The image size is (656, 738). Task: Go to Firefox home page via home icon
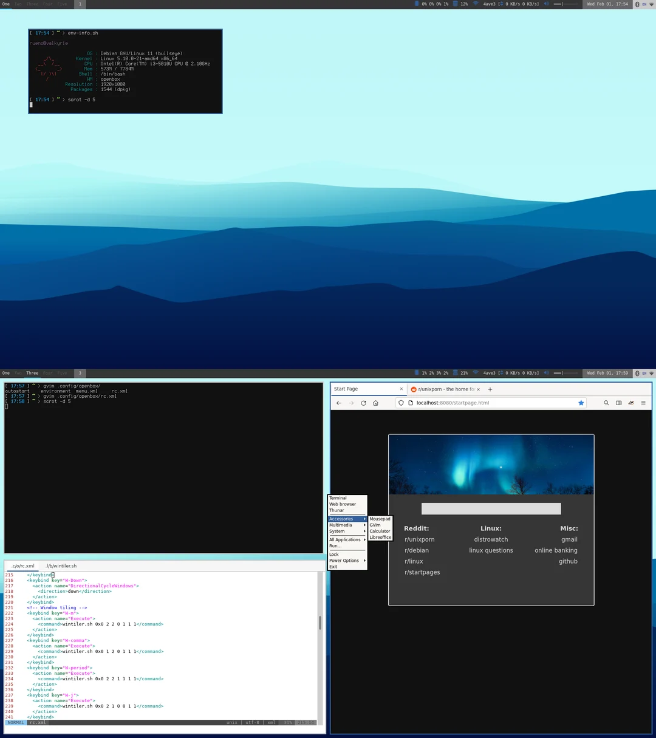[375, 403]
